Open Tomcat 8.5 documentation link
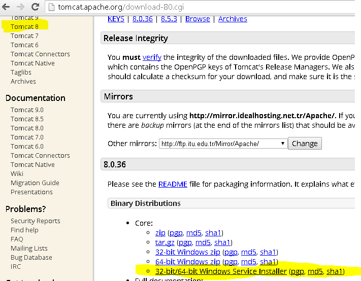This screenshot has height=281, width=361. coord(27,119)
